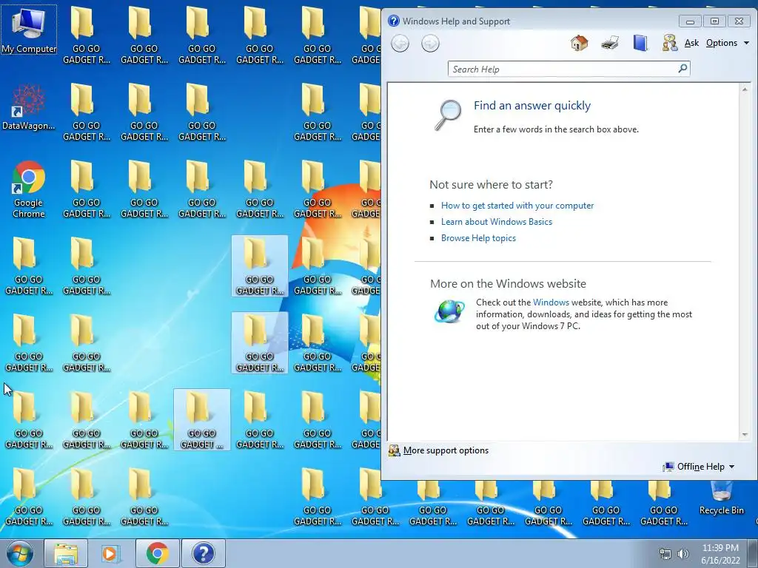Click the Back arrow in Help window

(400, 44)
